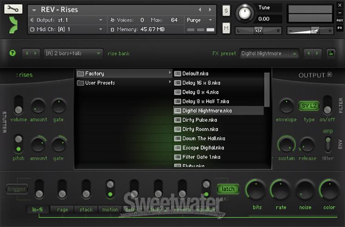The height and width of the screenshot is (227, 345).
Task: Mute the instrument with M button
Action: [226, 28]
